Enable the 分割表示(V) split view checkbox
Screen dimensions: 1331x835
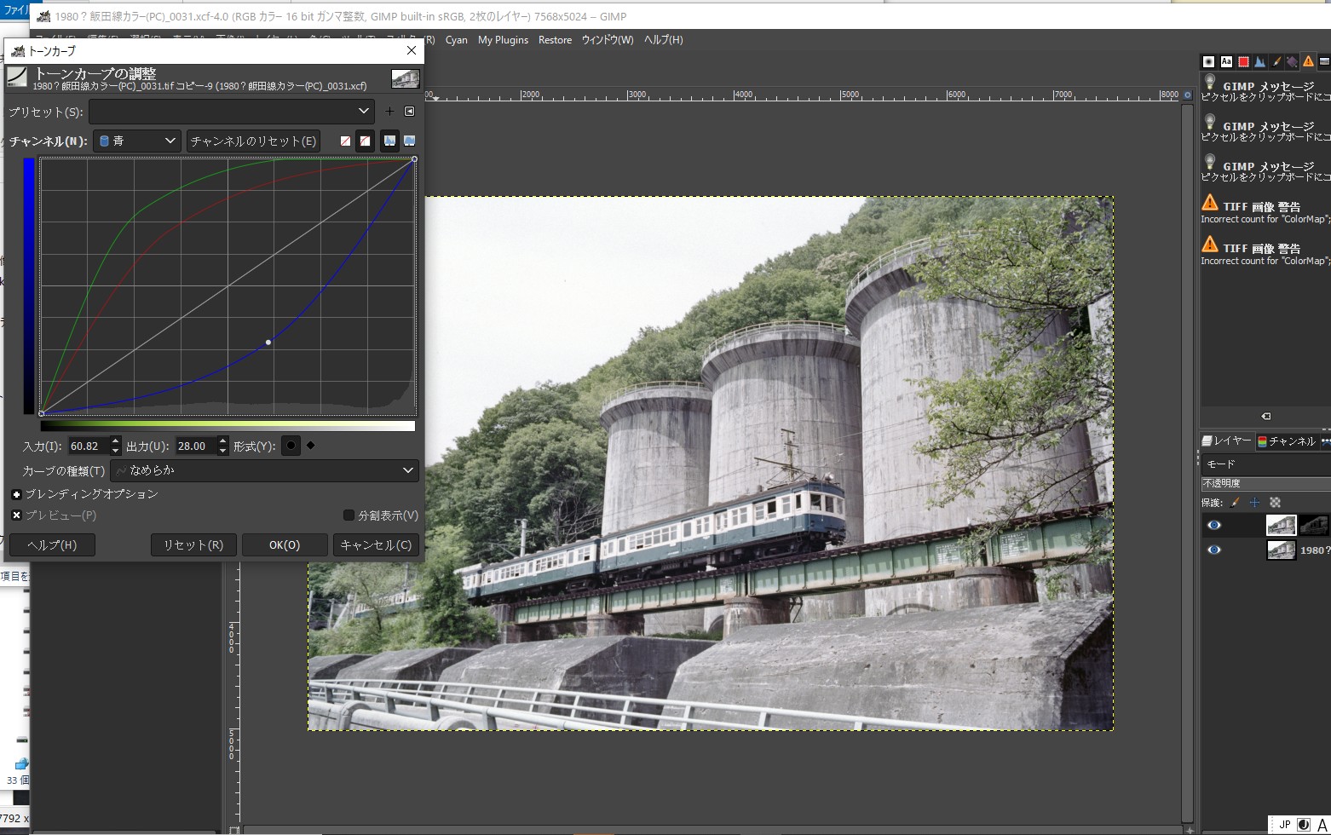pyautogui.click(x=349, y=515)
